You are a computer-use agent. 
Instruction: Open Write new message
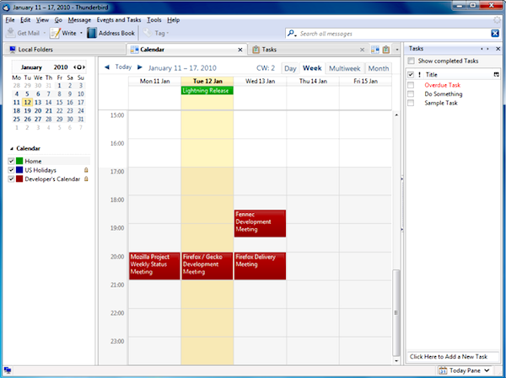tap(63, 33)
